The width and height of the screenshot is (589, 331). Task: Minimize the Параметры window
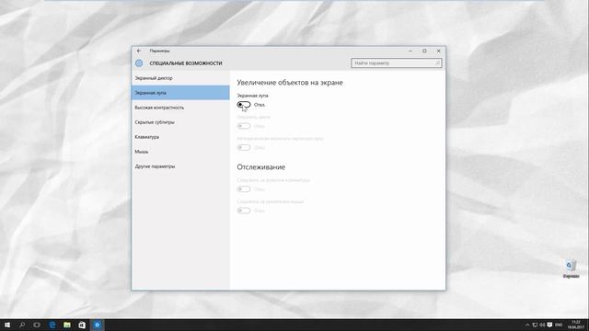[410, 51]
